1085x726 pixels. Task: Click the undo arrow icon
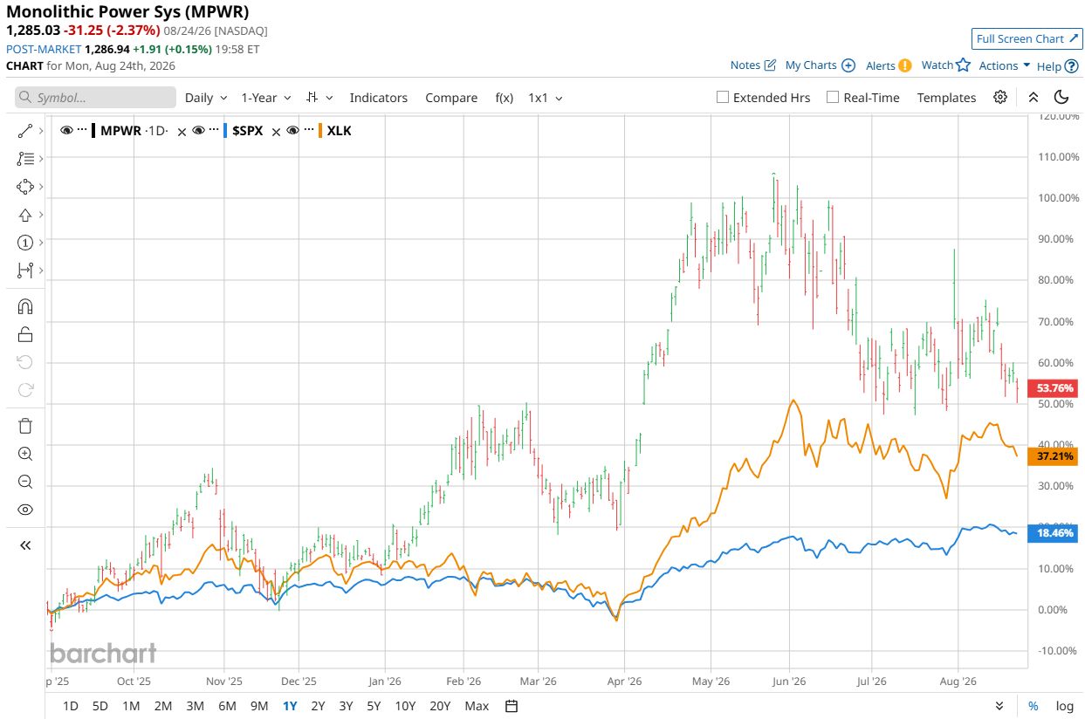pos(24,362)
